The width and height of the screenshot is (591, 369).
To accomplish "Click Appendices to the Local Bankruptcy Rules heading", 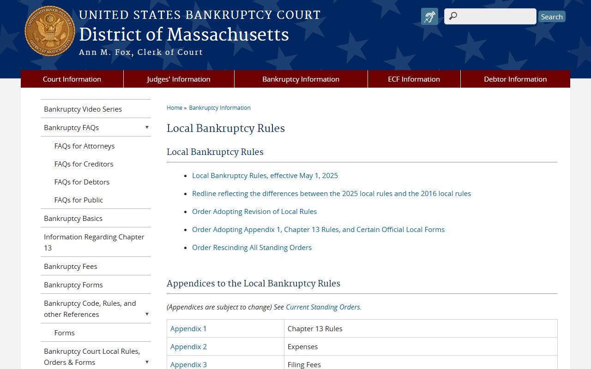I will [253, 283].
